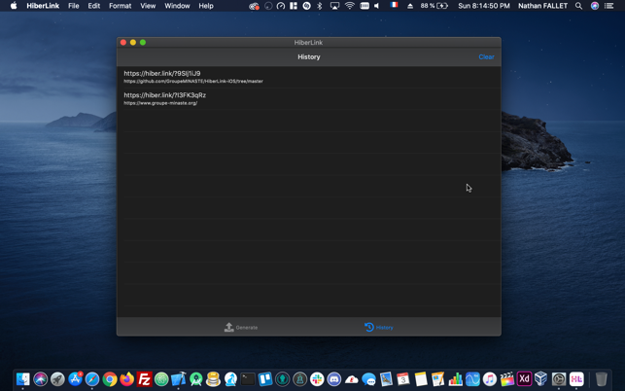Open Pages from the dock

click(437, 378)
